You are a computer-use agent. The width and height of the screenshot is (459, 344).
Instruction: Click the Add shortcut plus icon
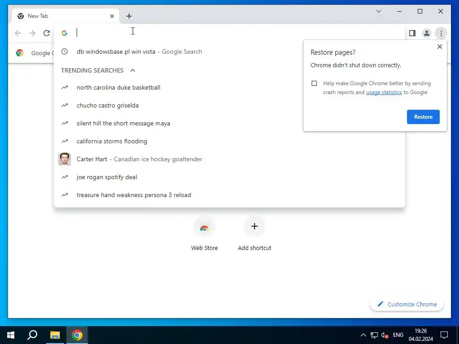(x=255, y=226)
